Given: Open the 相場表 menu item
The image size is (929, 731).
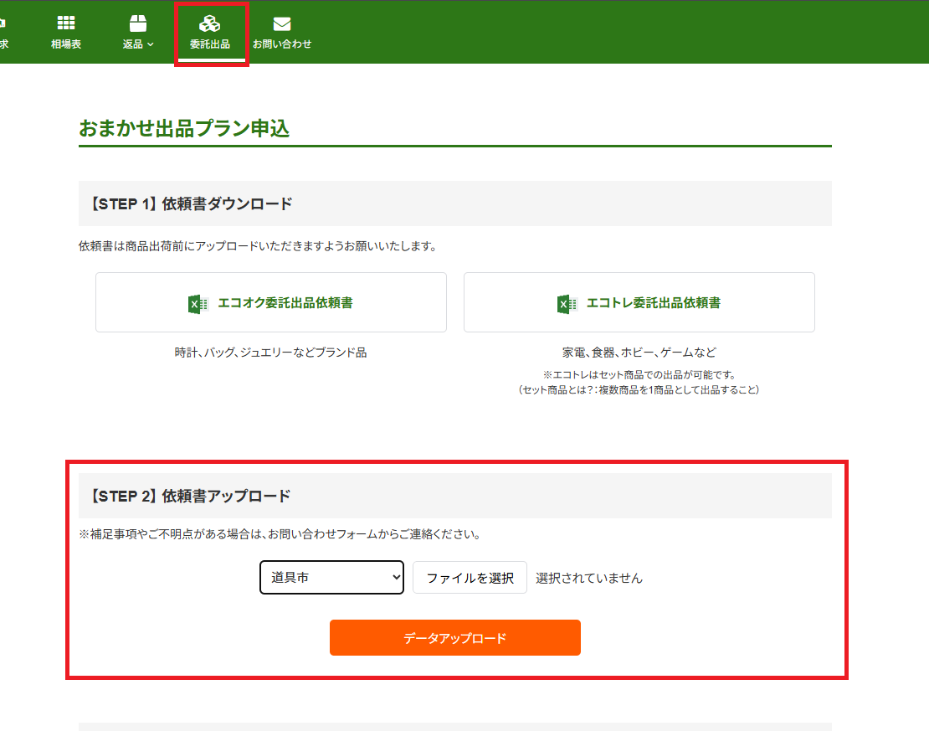Looking at the screenshot, I should tap(66, 44).
